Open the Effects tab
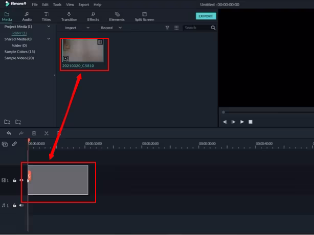The width and height of the screenshot is (314, 235). 93,17
